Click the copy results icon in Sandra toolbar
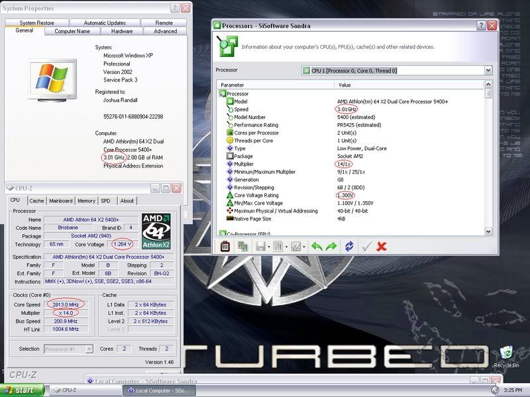This screenshot has width=530, height=397. [x=242, y=246]
